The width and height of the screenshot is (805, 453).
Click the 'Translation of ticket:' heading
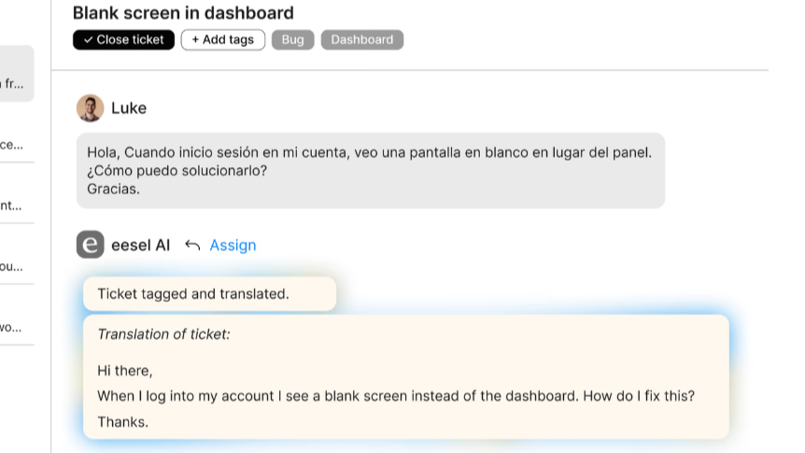163,334
